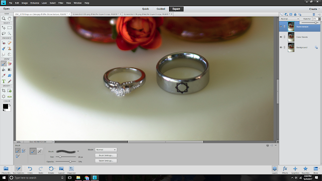The height and width of the screenshot is (181, 322).
Task: Open the Filter menu
Action: coord(60,3)
